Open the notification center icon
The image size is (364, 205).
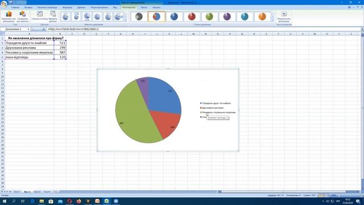[x=358, y=201]
